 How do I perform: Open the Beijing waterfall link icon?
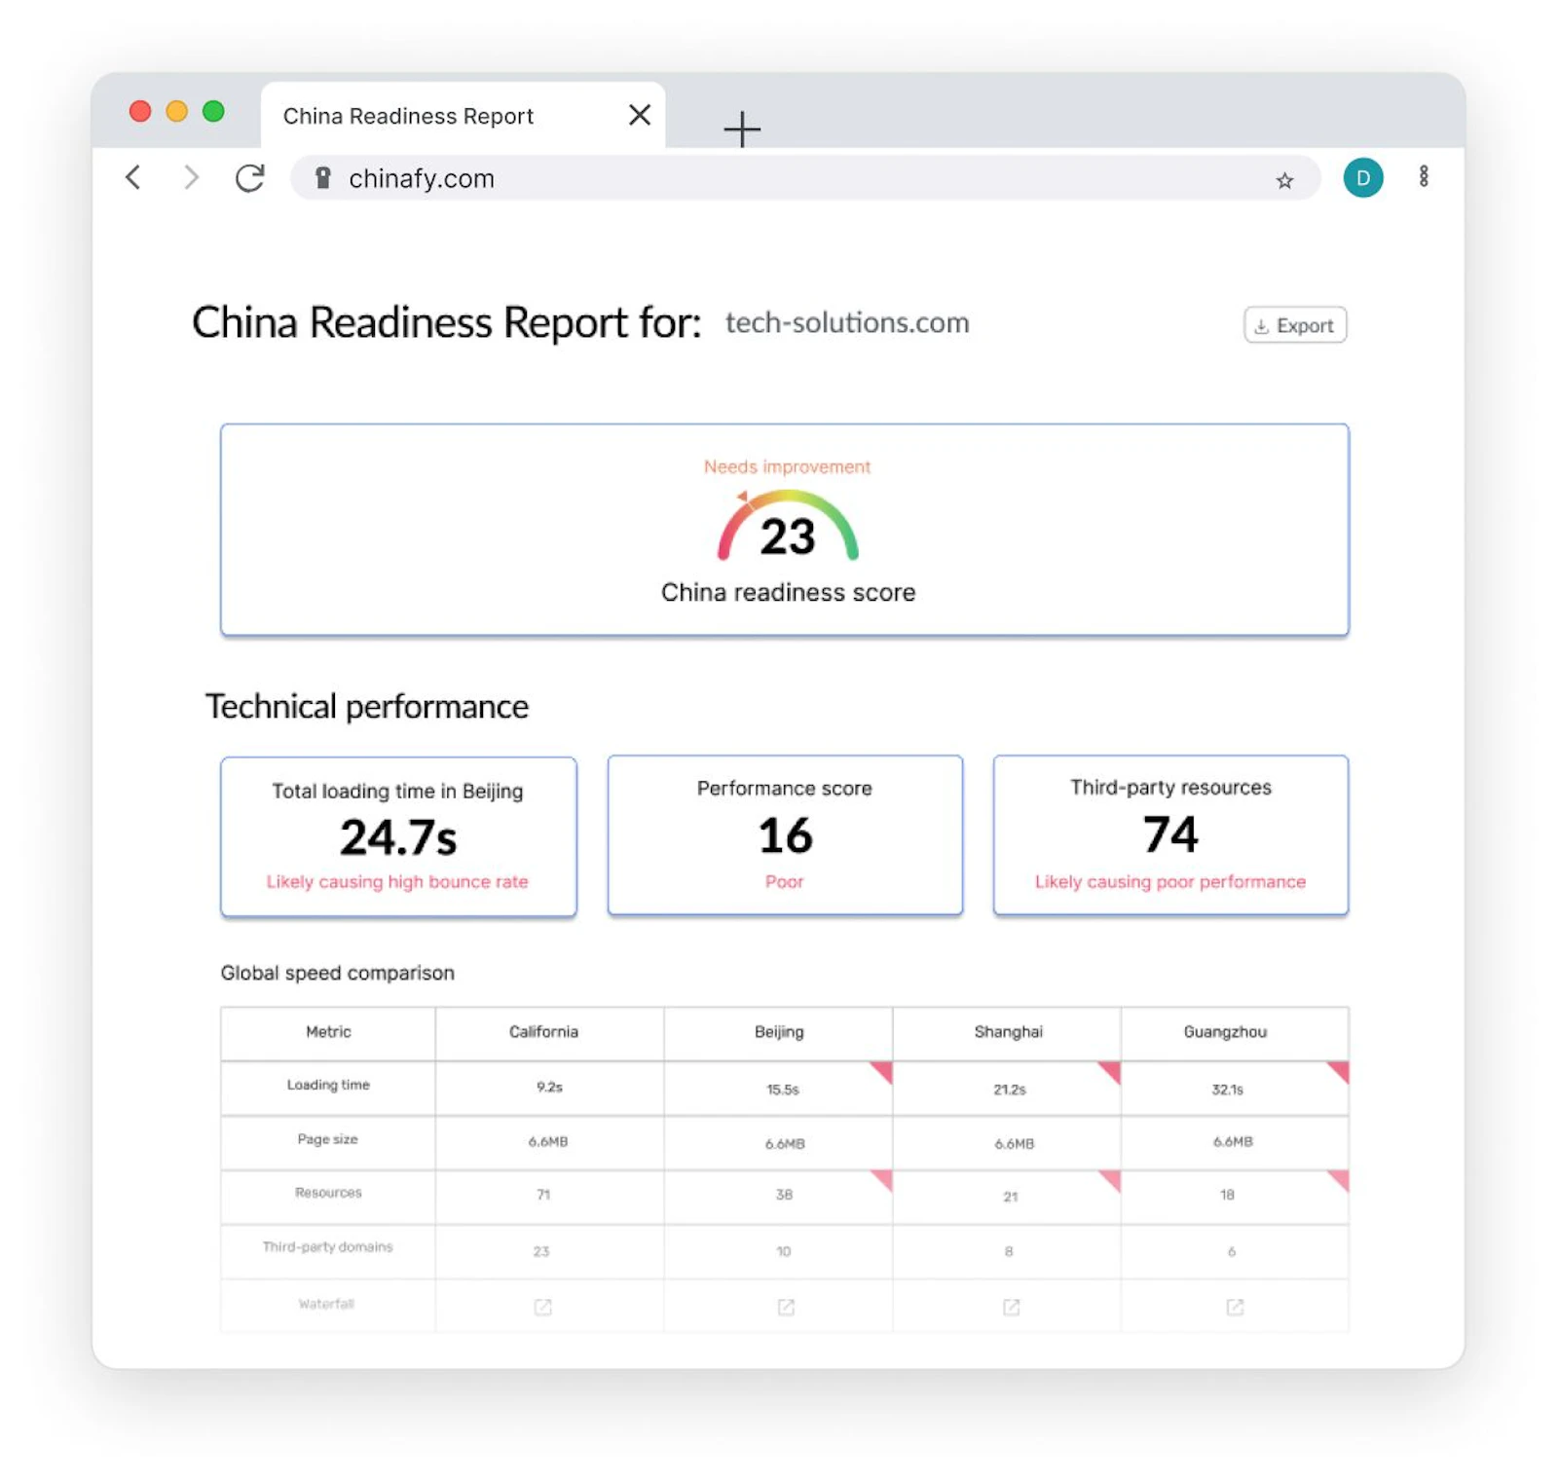click(x=786, y=1307)
